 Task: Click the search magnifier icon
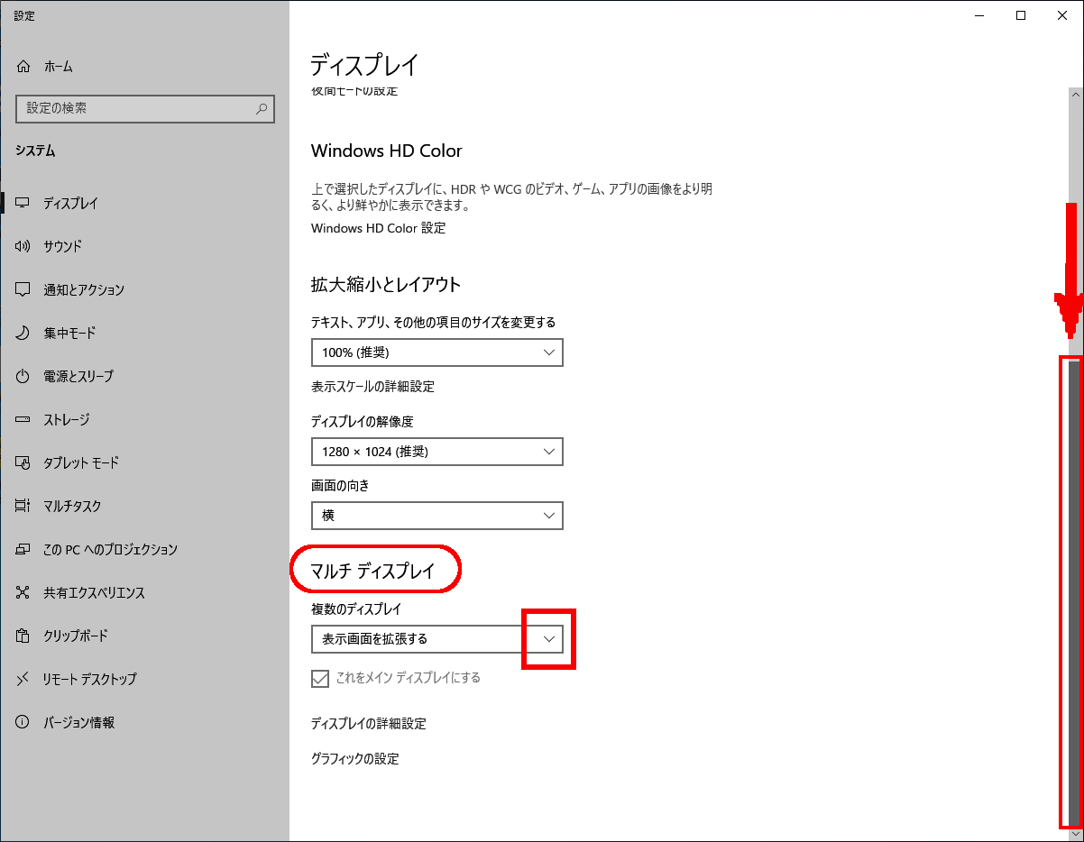[x=262, y=108]
